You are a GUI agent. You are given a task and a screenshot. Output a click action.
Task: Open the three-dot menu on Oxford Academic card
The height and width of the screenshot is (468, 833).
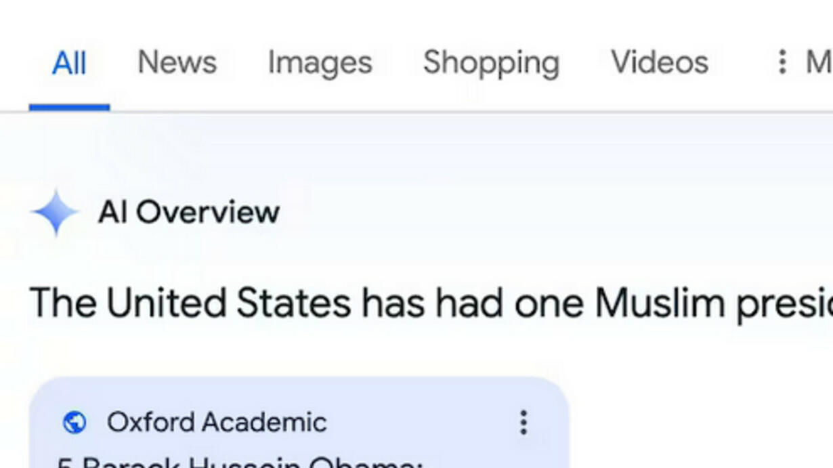(x=523, y=423)
